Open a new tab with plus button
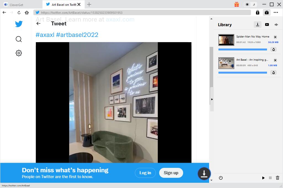The width and height of the screenshot is (283, 188). [89, 4]
